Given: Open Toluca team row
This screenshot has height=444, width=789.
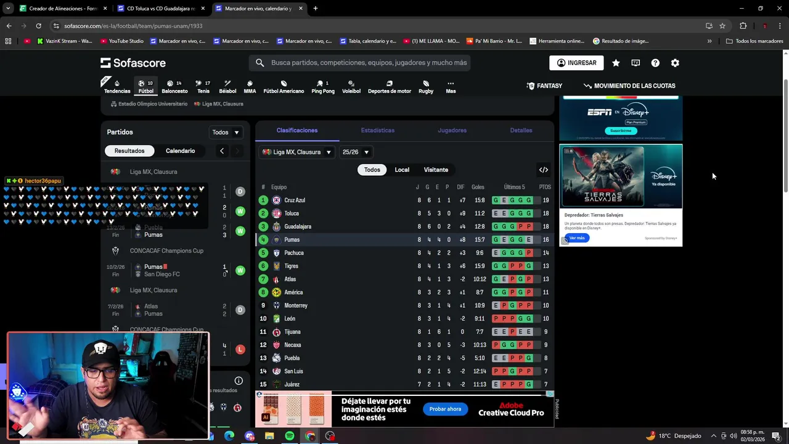Looking at the screenshot, I should (x=405, y=213).
